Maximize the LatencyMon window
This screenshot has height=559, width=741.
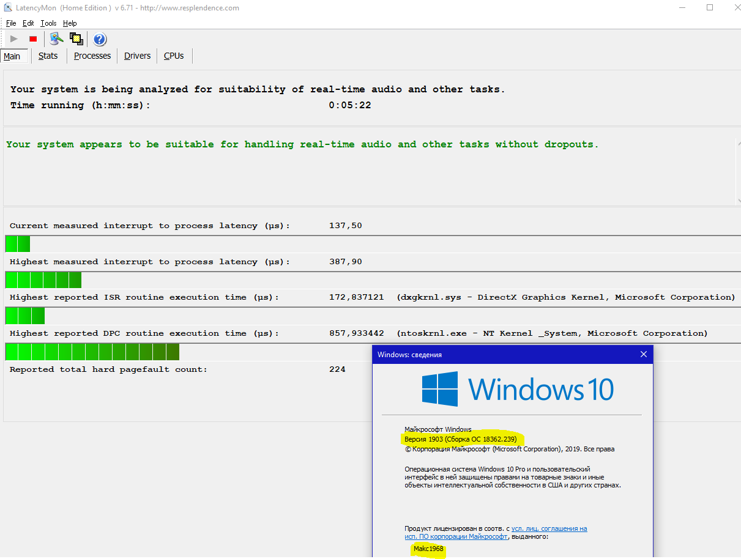710,8
